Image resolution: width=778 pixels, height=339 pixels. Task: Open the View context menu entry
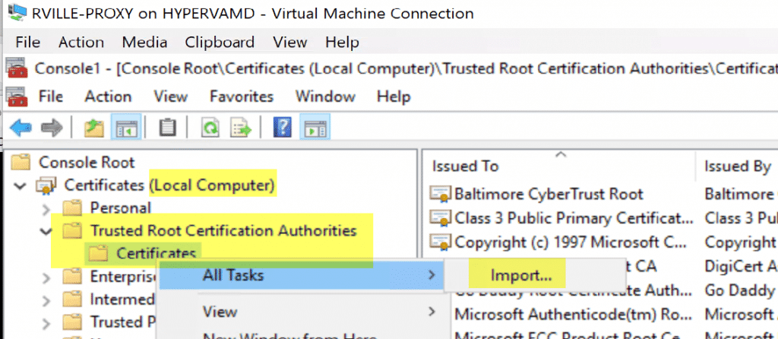[219, 311]
